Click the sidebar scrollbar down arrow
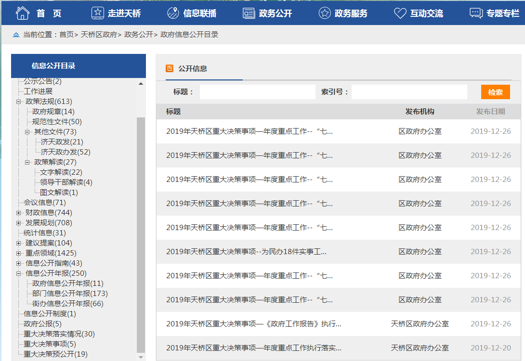 click(141, 357)
